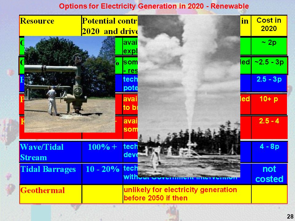
Task: Select the '10 - 20%' contribution cell
Action: pyautogui.click(x=102, y=174)
